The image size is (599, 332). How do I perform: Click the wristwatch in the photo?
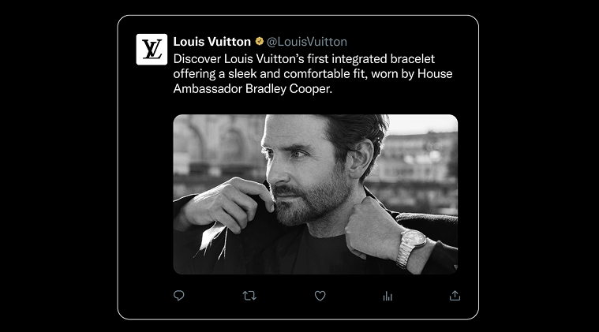click(x=412, y=241)
